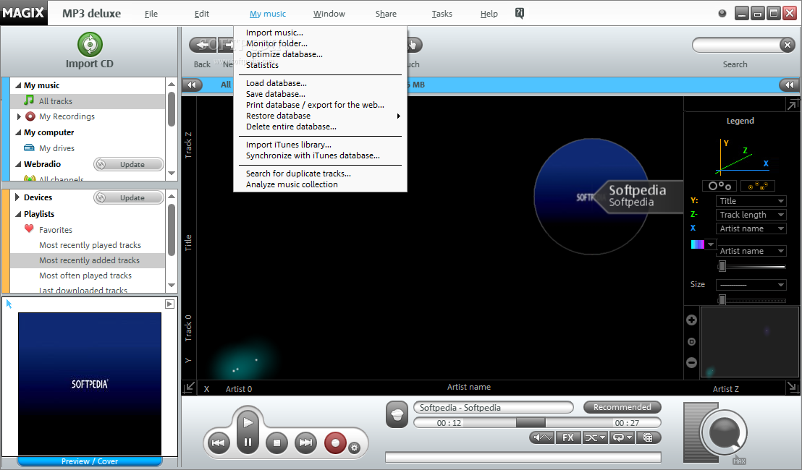Click the My Recordings red record icon
Image resolution: width=802 pixels, height=470 pixels.
30,116
